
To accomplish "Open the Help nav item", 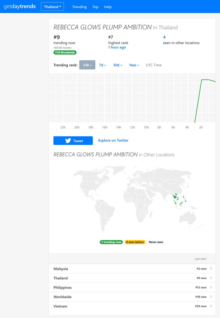I will [108, 7].
